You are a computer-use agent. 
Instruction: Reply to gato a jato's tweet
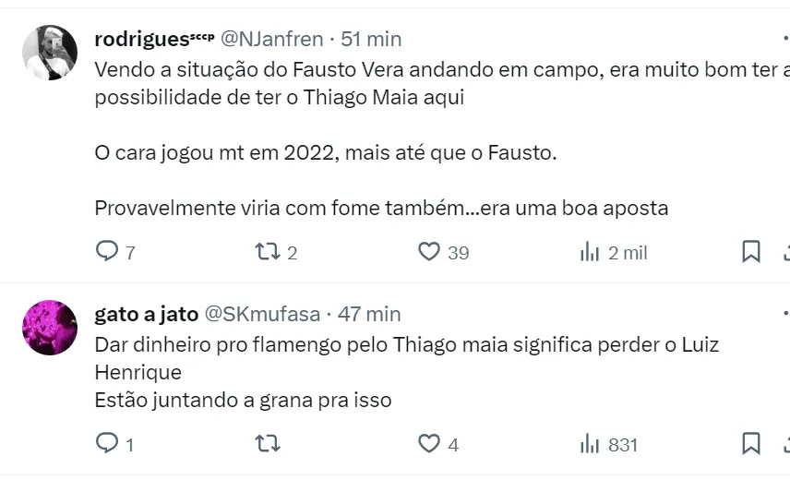tap(108, 444)
